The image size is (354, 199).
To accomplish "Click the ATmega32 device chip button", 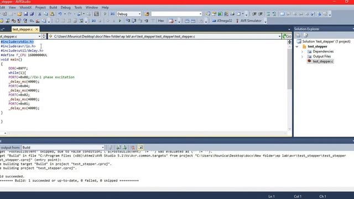I will [222, 21].
